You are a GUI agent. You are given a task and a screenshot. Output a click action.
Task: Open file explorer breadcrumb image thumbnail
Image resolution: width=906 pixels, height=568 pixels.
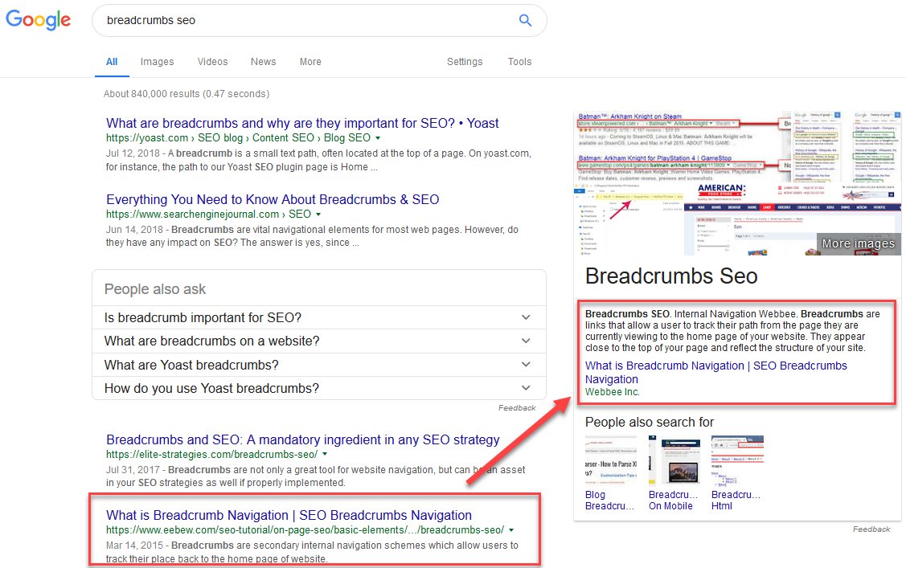coord(629,220)
